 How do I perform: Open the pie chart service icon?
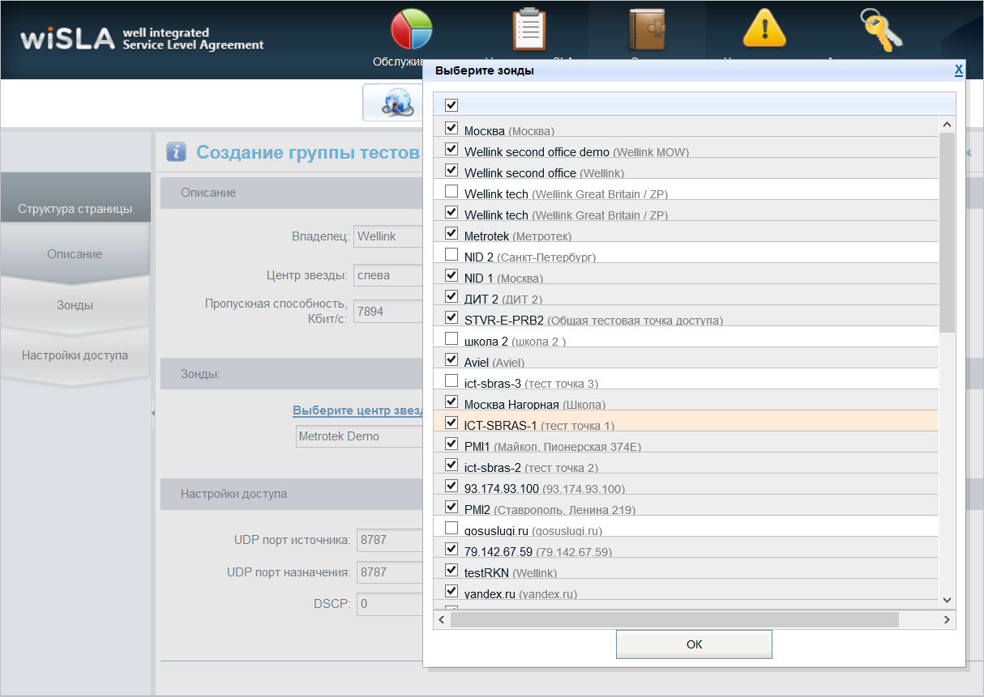tap(412, 30)
